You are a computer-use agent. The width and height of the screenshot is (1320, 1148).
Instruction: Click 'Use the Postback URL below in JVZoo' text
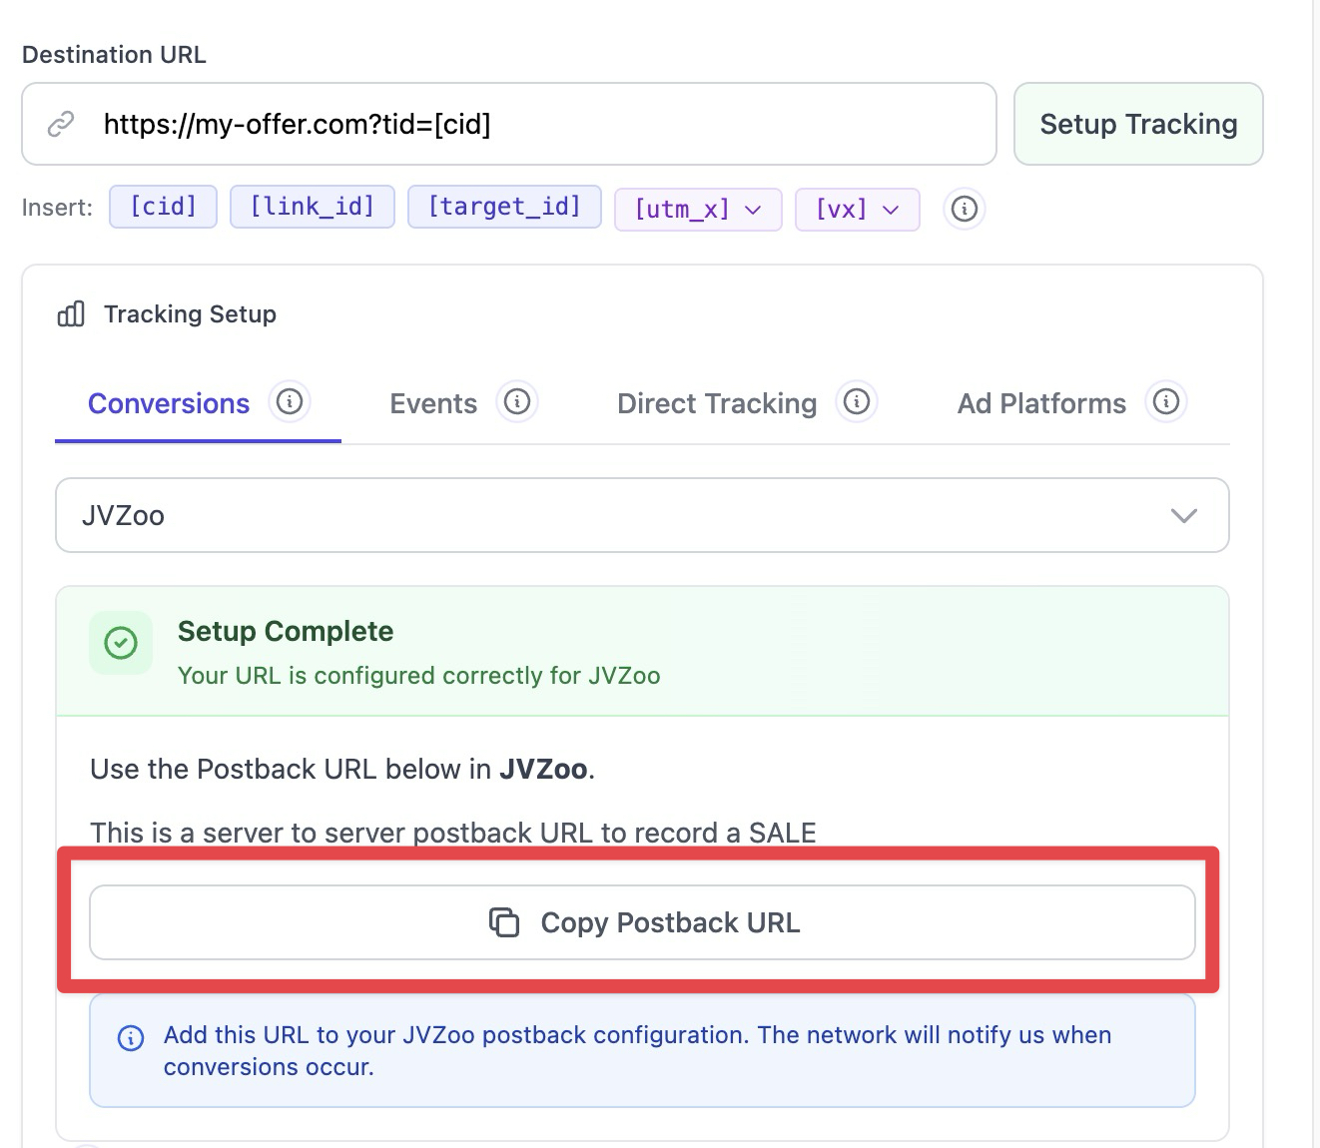tap(342, 770)
